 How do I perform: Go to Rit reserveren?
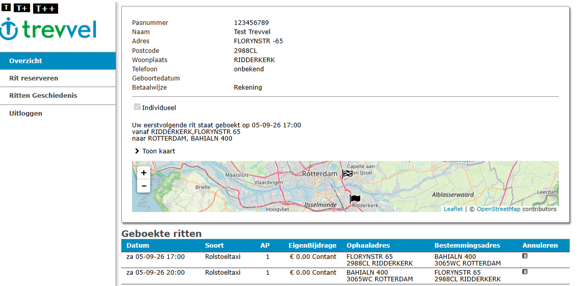pos(58,78)
